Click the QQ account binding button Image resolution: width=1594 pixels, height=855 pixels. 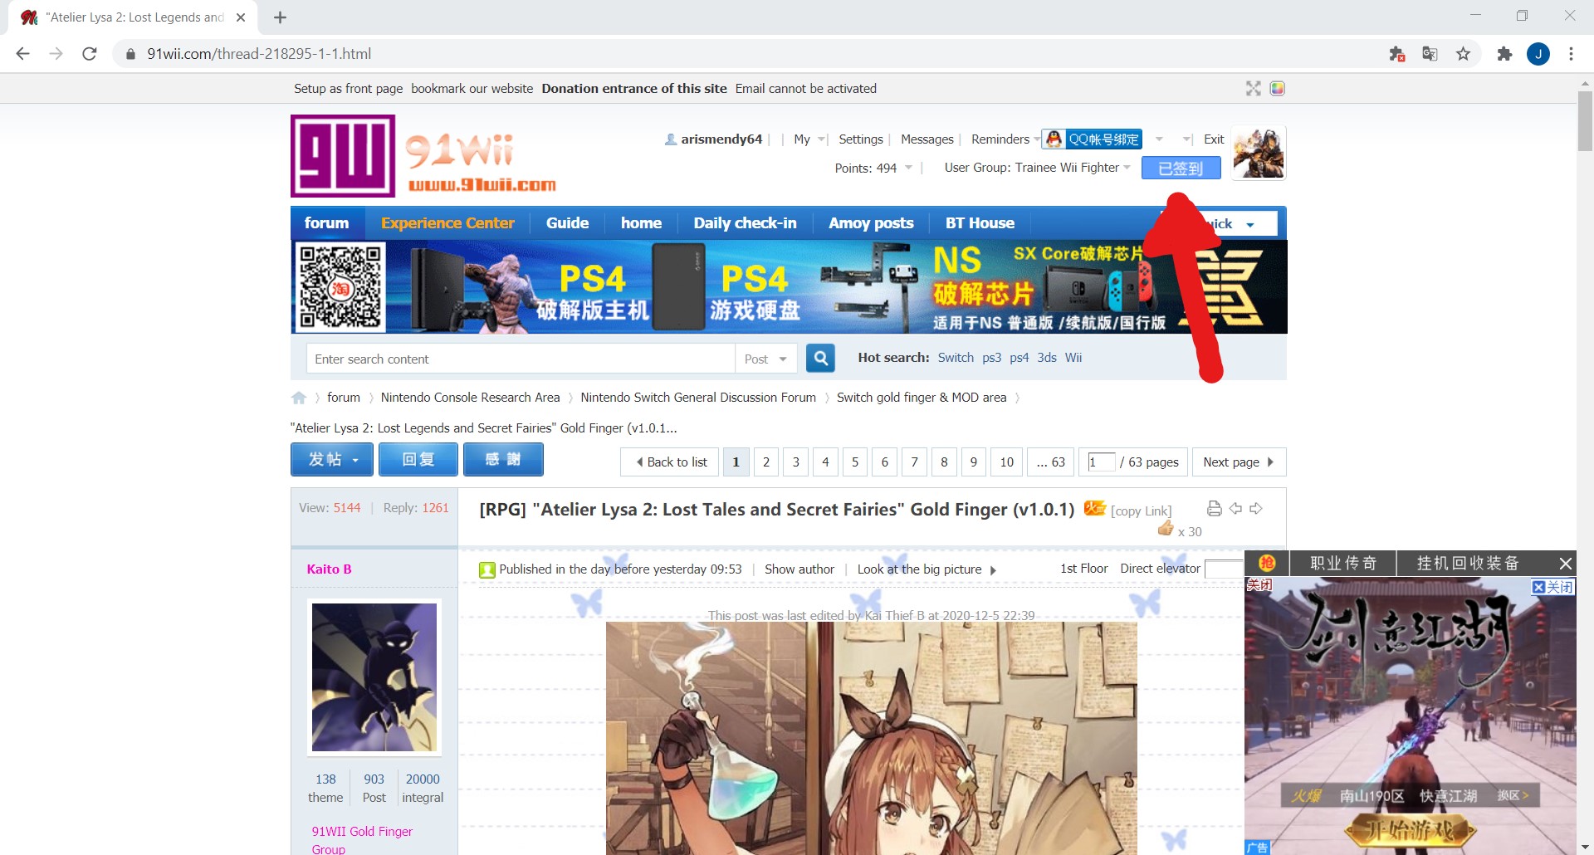point(1093,139)
